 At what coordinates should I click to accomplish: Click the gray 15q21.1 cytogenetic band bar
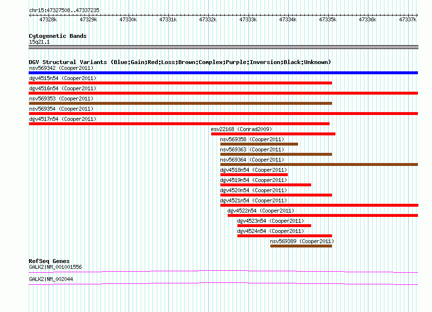pyautogui.click(x=223, y=47)
